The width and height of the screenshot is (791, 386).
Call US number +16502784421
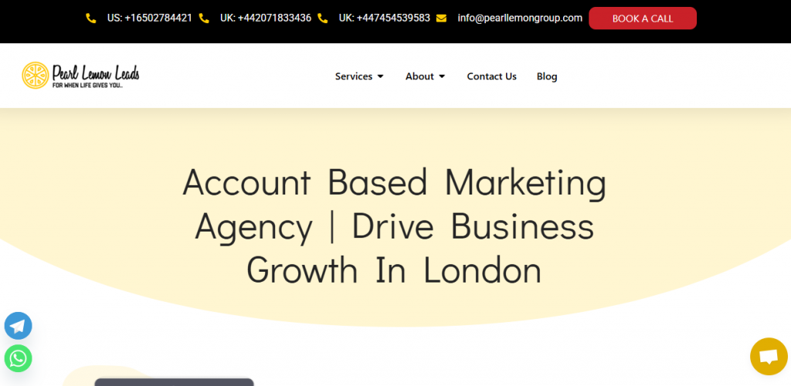click(149, 18)
